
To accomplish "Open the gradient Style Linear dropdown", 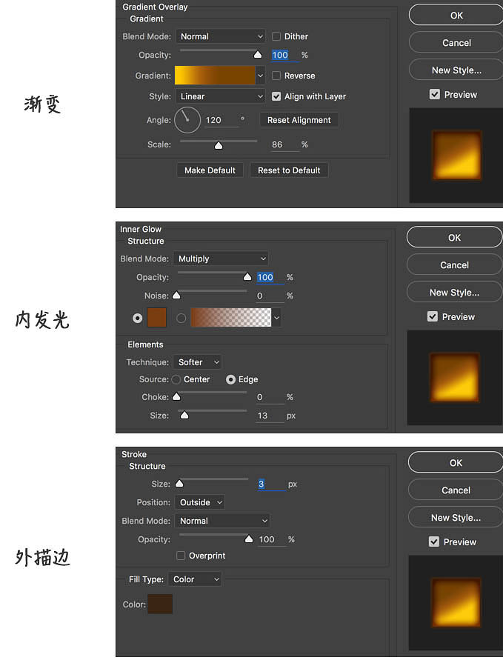I will pyautogui.click(x=220, y=96).
